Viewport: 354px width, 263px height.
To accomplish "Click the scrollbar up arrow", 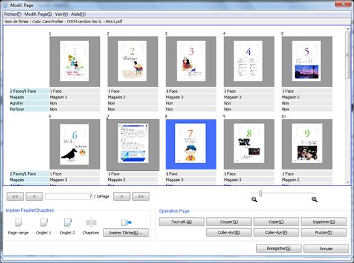I will coord(348,29).
